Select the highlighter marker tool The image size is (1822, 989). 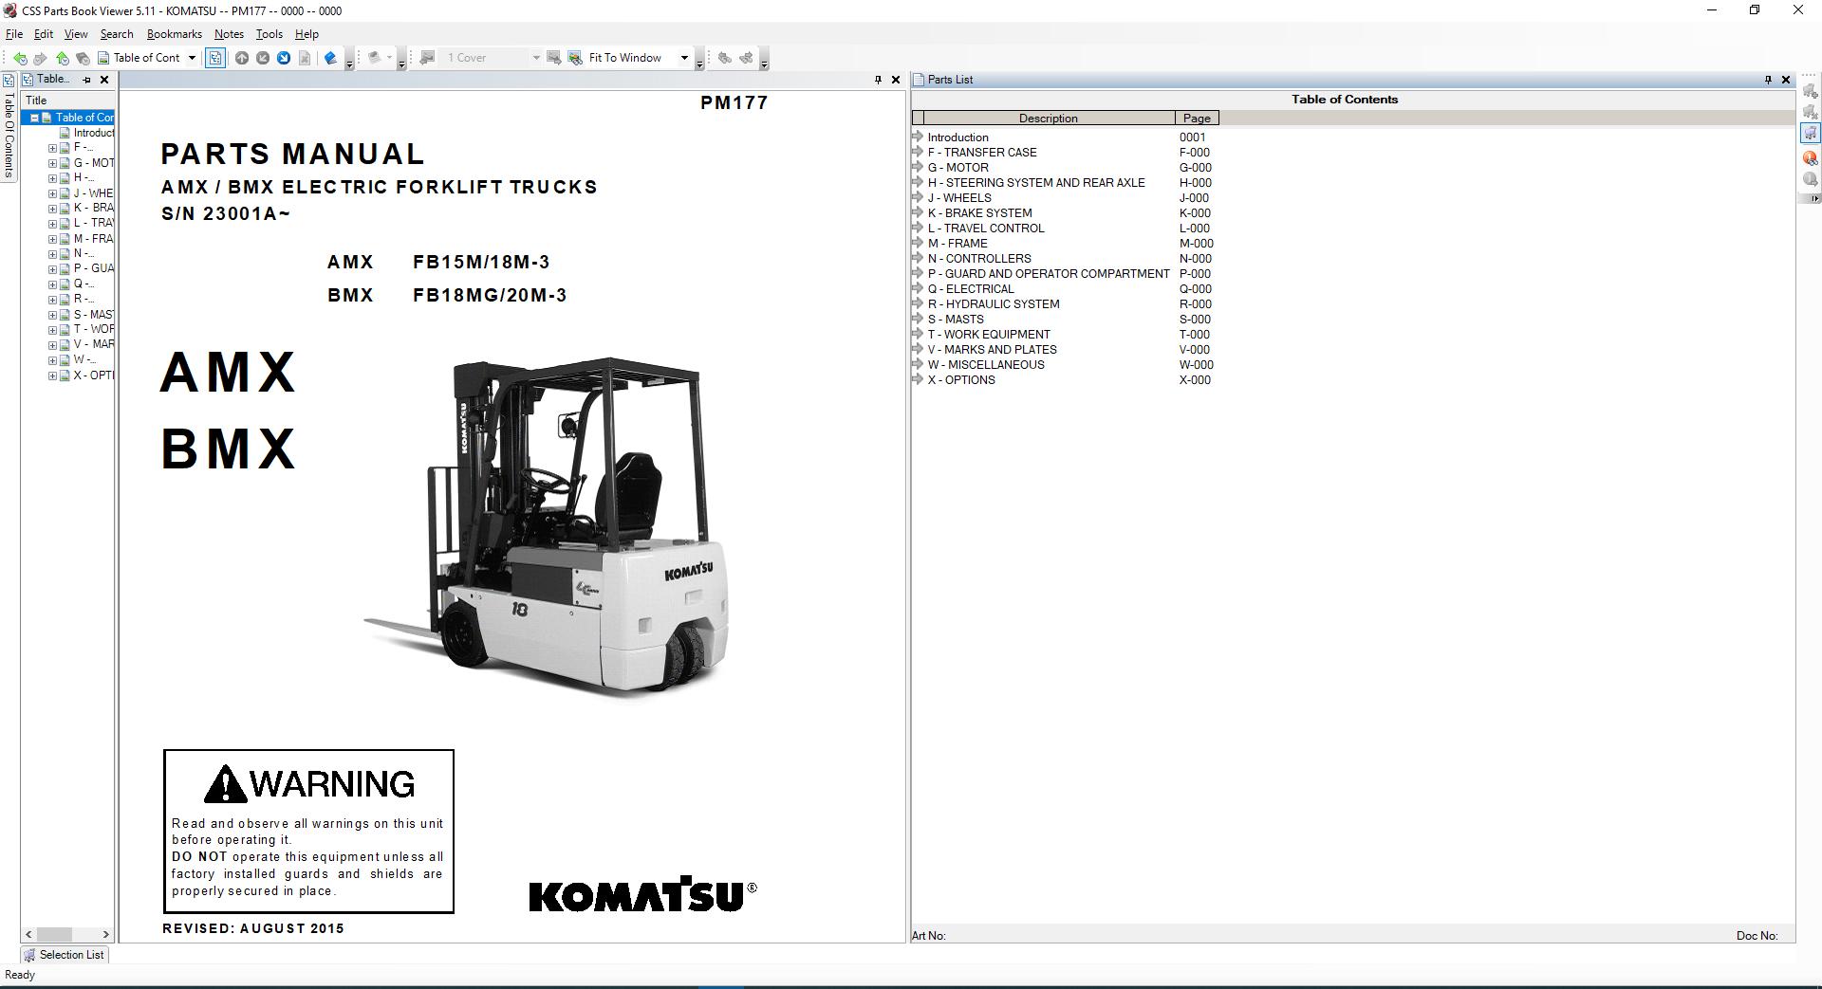331,58
